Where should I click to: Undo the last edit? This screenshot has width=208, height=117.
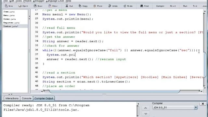(113, 6)
